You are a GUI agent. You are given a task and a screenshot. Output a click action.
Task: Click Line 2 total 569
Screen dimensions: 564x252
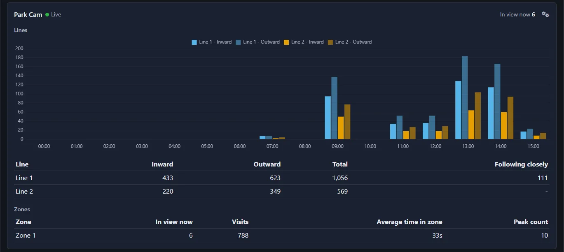coord(342,192)
